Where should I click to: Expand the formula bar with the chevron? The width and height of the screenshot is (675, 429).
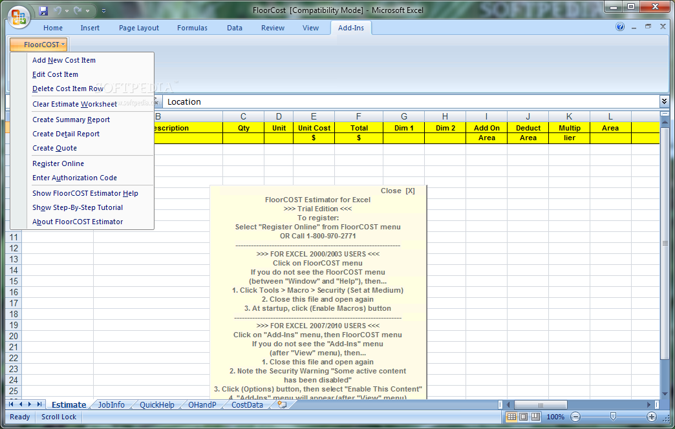(x=664, y=101)
